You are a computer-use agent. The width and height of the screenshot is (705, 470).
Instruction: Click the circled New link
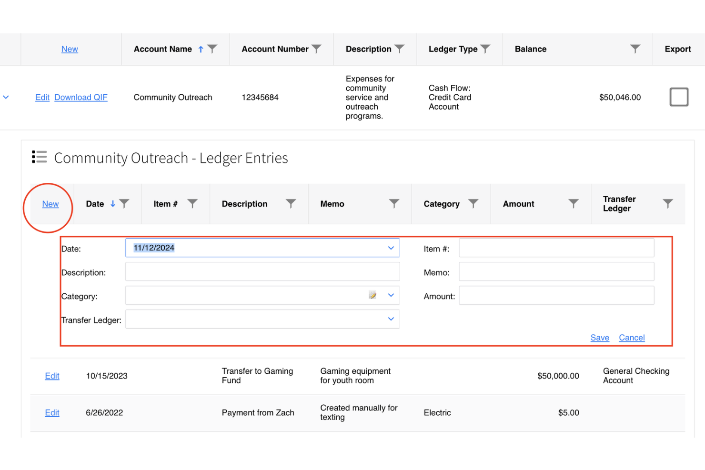click(x=50, y=204)
